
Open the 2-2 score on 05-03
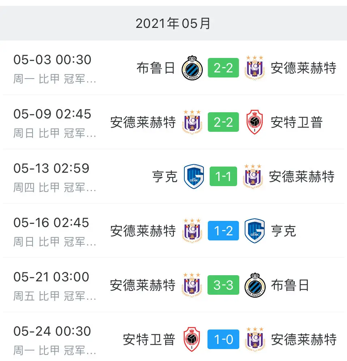tap(223, 68)
